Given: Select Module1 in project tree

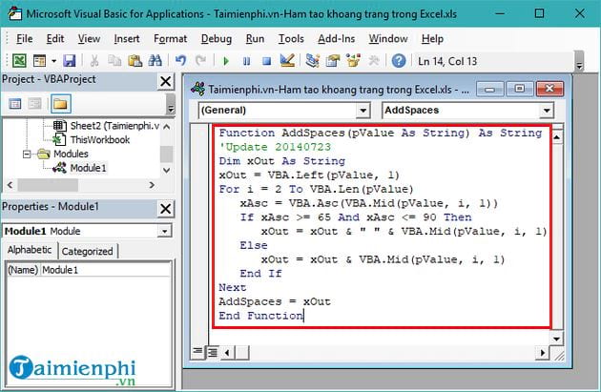Looking at the screenshot, I should [x=88, y=168].
